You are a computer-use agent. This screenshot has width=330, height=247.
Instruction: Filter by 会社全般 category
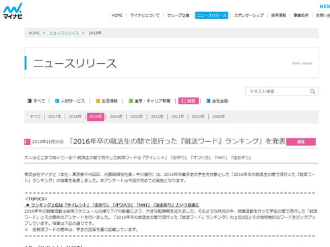[x=218, y=101]
